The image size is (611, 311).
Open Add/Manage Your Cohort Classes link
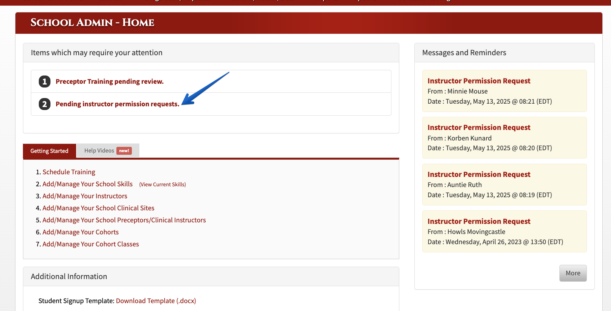(91, 244)
